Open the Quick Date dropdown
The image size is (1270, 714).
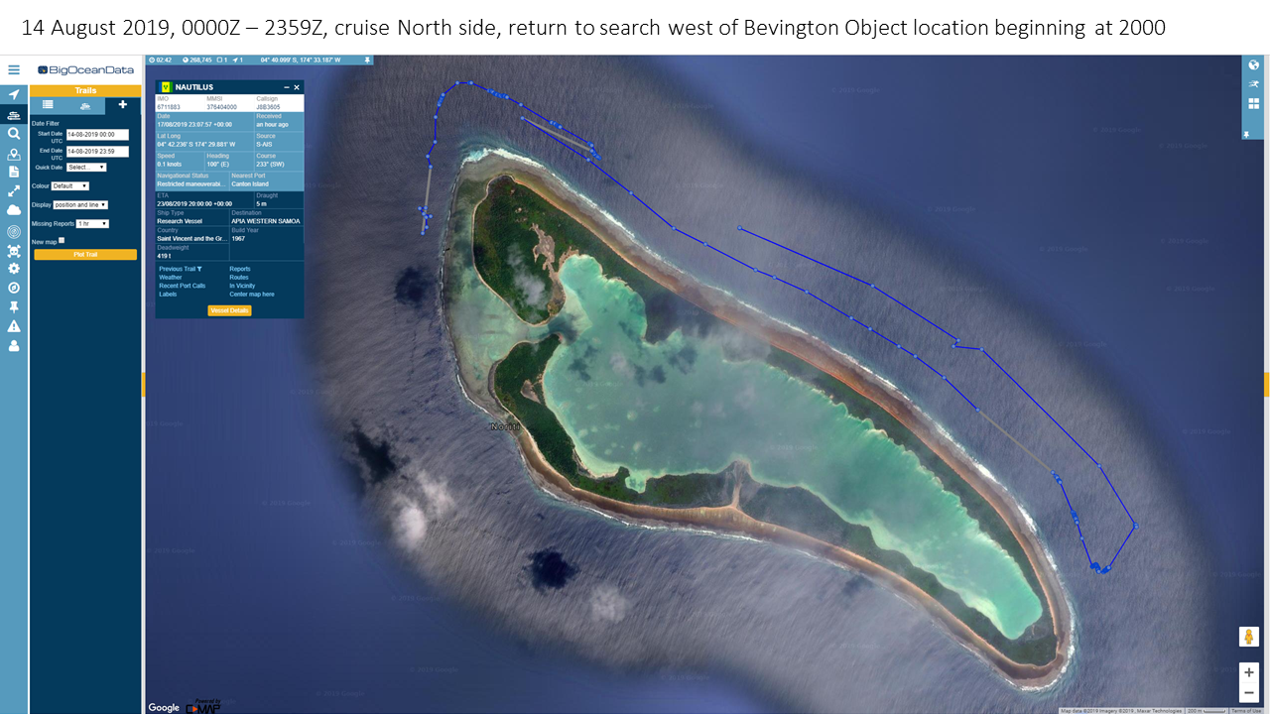86,168
